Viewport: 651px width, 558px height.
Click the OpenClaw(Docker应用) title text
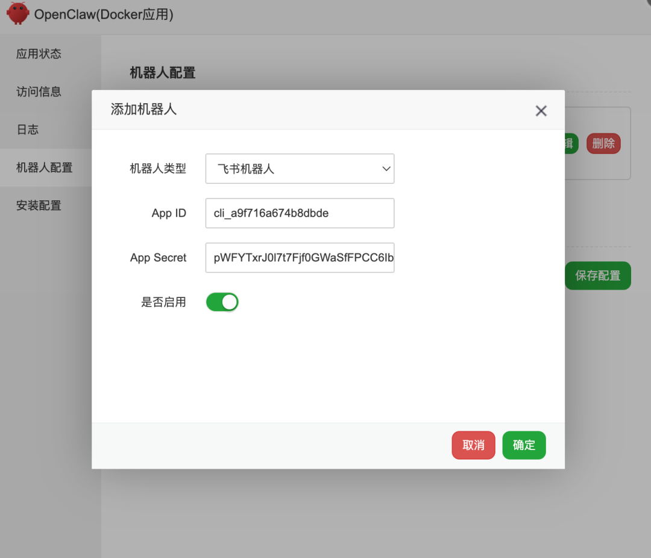[104, 14]
